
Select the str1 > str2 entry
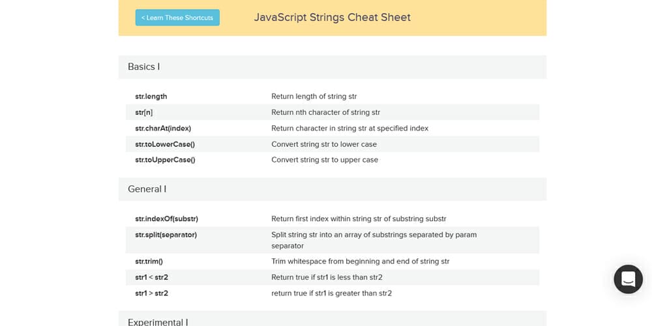(151, 293)
